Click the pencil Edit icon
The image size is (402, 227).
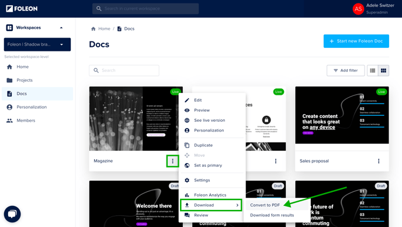click(x=187, y=100)
